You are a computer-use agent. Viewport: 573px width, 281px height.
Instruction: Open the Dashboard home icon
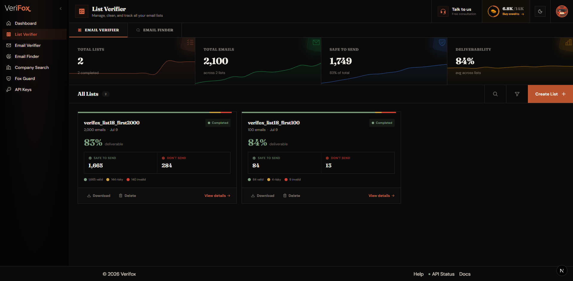[x=9, y=23]
